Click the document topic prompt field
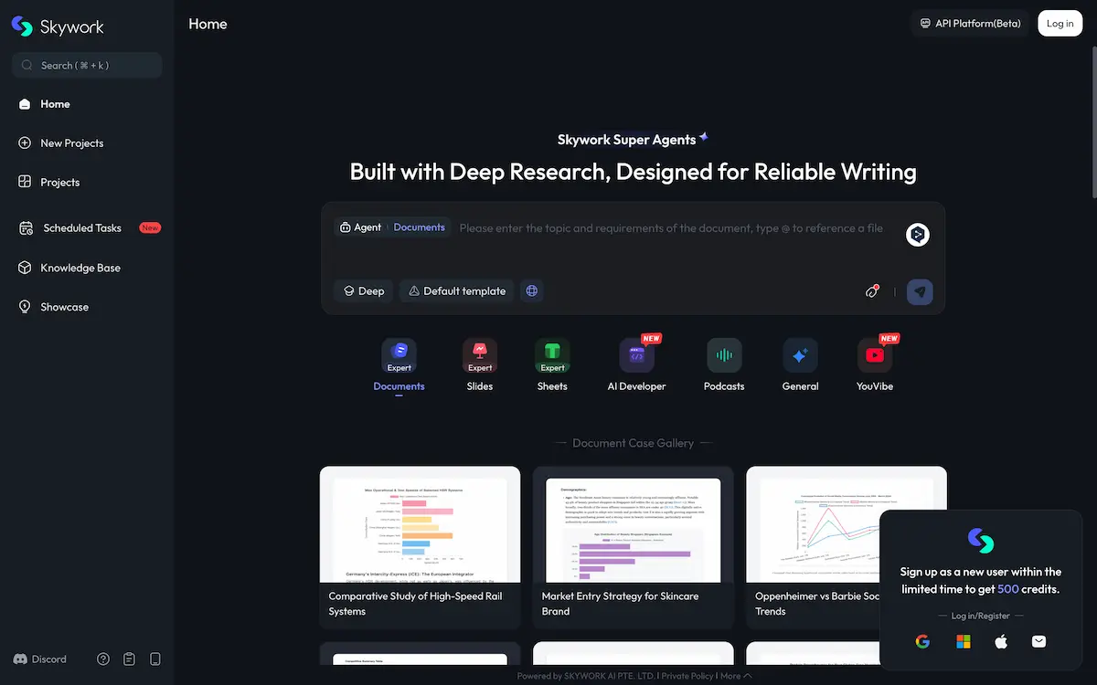 [x=672, y=228]
